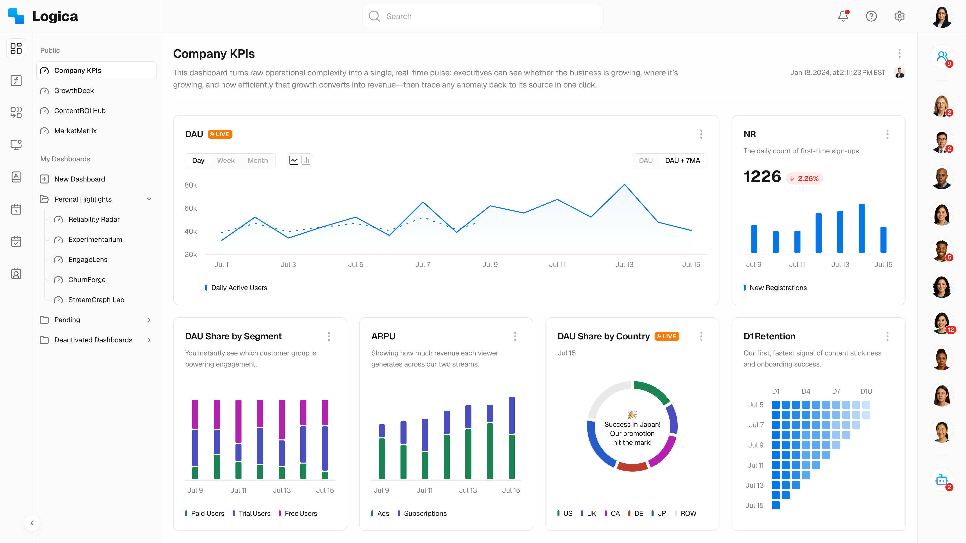Open the StreamGraph Lab dashboard link
Image resolution: width=966 pixels, height=543 pixels.
point(96,299)
